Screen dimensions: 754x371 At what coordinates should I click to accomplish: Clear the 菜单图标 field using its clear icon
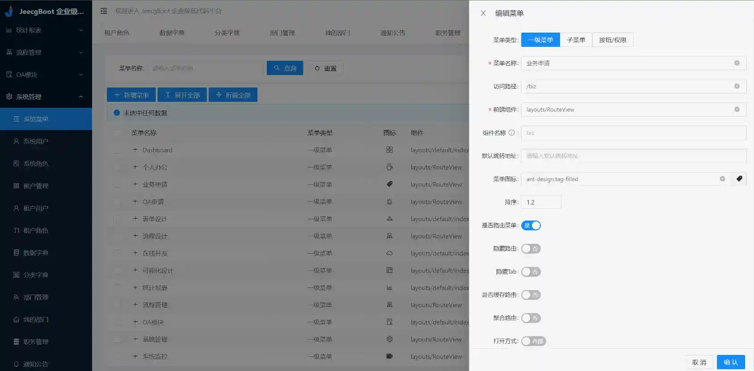722,179
